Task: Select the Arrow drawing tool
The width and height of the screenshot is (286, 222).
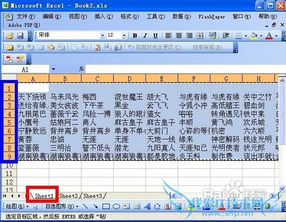Action: (96, 207)
